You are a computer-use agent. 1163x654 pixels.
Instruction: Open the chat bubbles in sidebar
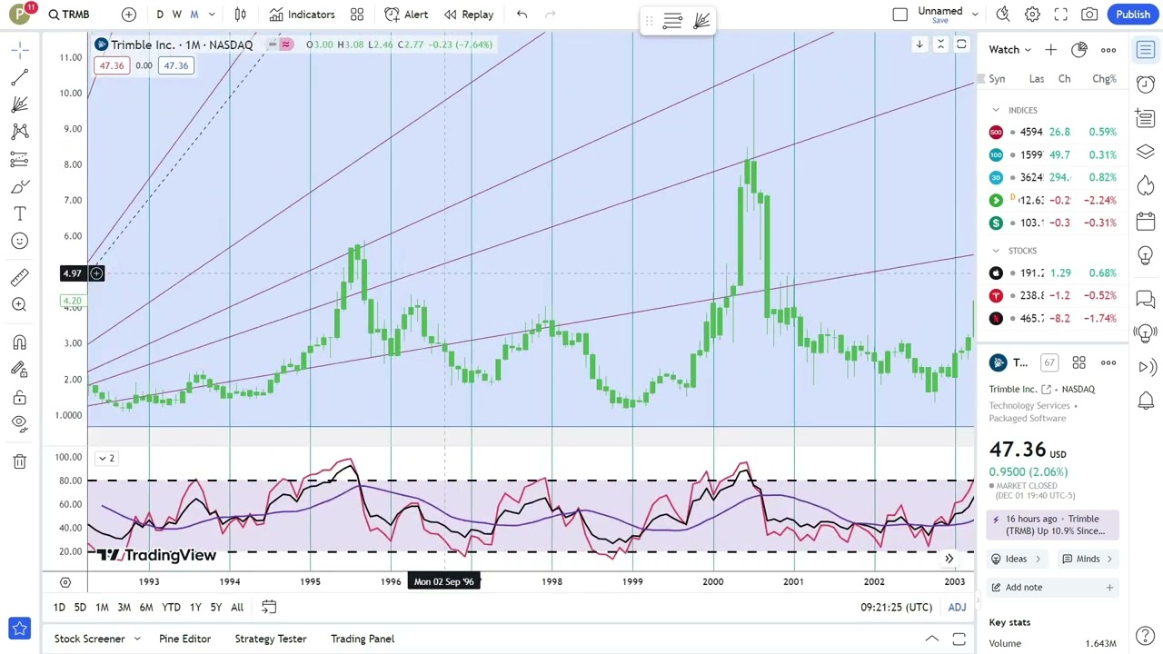[x=1146, y=298]
